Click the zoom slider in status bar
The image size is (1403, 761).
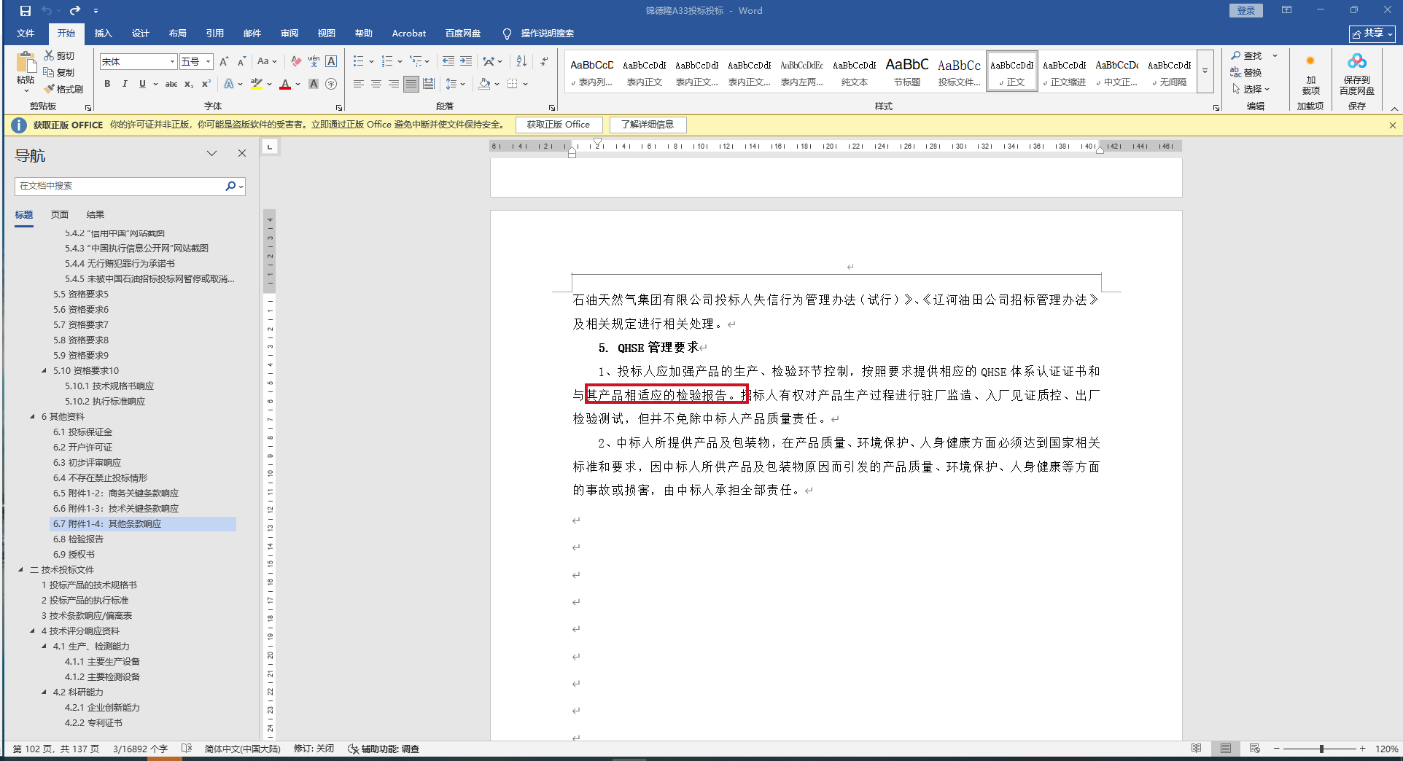[x=1321, y=749]
